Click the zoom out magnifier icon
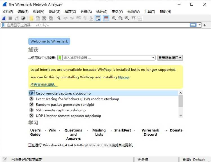Viewport: 211px width, 162px height. (120, 18)
